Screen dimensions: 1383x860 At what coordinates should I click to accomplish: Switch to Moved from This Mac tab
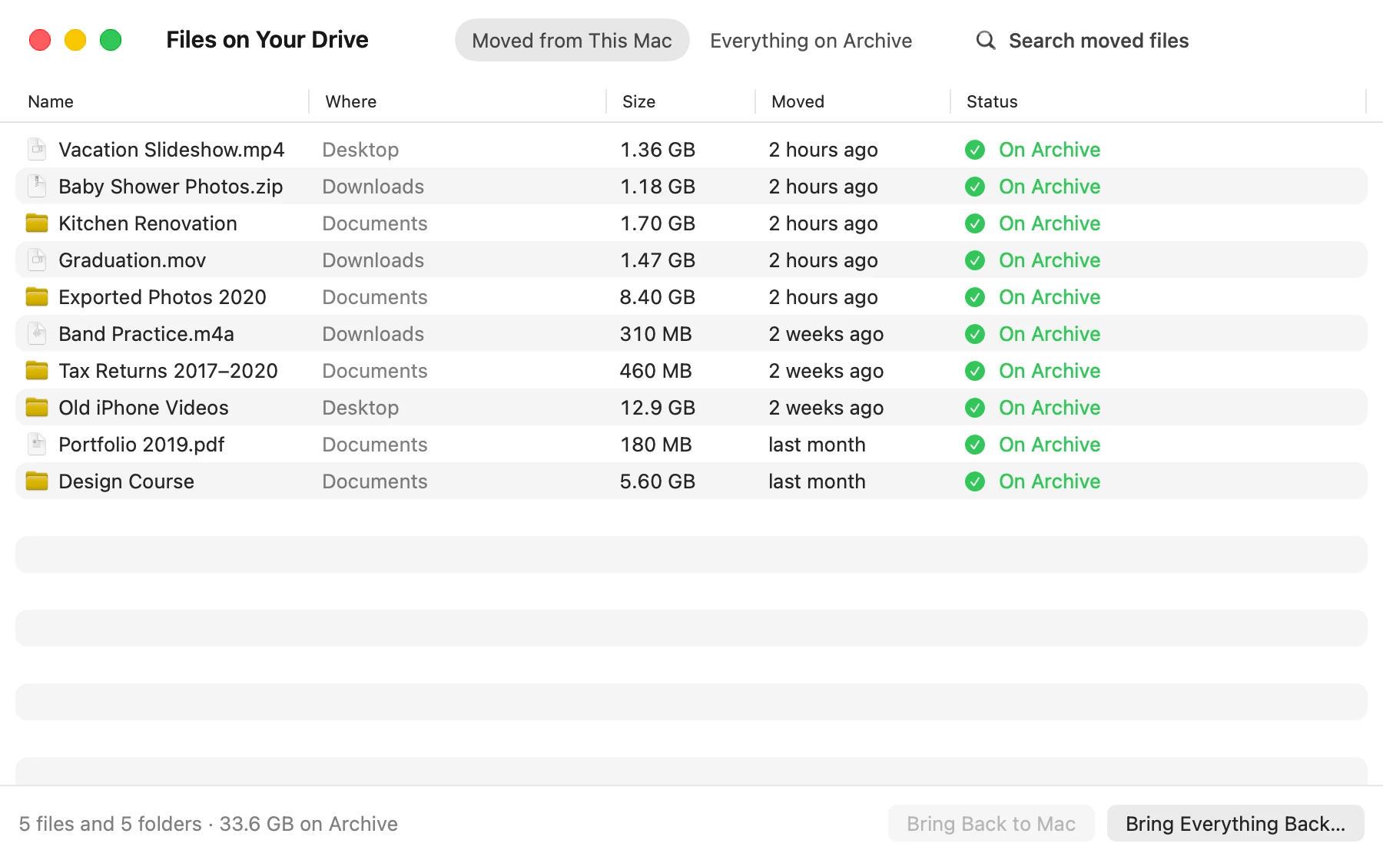[572, 40]
